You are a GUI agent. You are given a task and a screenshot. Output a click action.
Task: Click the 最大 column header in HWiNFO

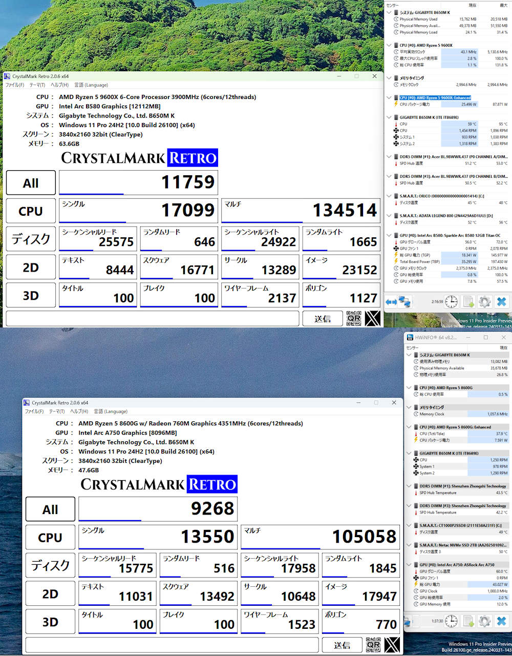click(503, 5)
